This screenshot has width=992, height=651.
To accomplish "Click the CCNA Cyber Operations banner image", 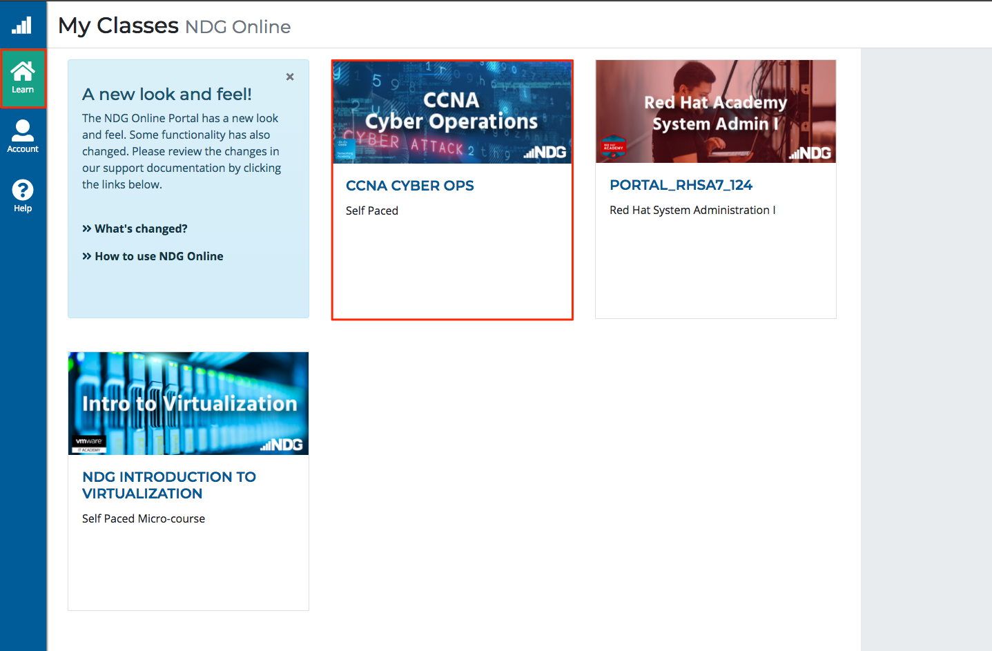I will click(451, 111).
